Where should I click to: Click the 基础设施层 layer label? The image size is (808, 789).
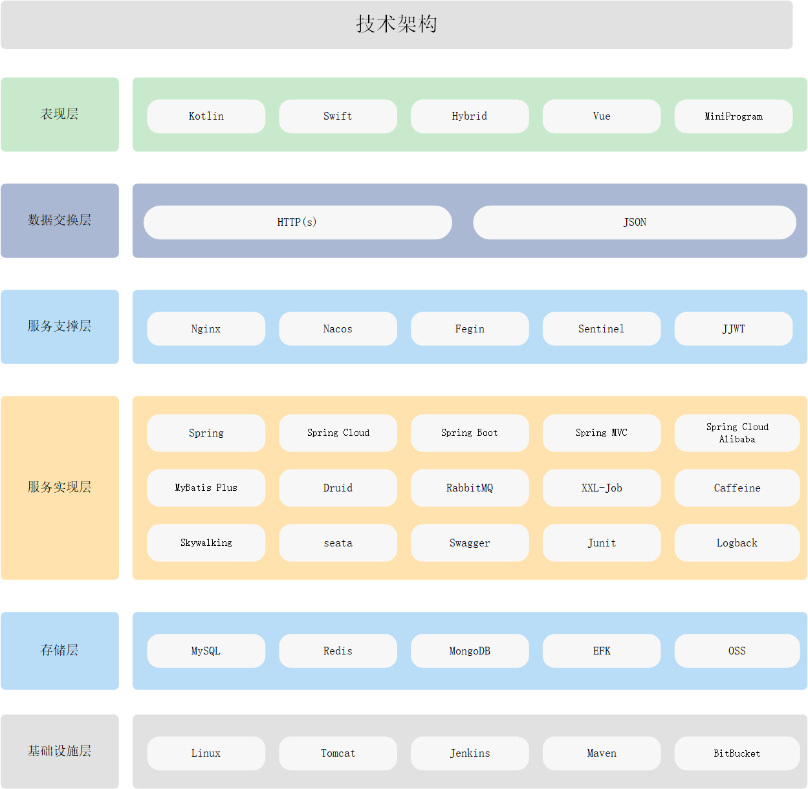[60, 751]
